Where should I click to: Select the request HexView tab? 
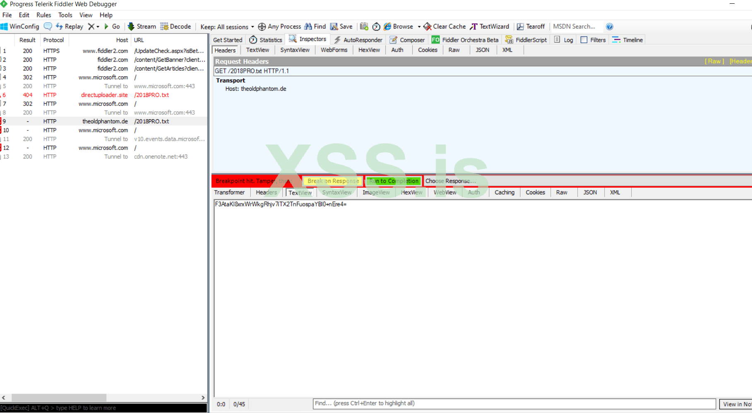point(369,50)
